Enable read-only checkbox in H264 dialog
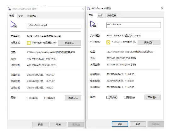170x133 pixels. 28,98
